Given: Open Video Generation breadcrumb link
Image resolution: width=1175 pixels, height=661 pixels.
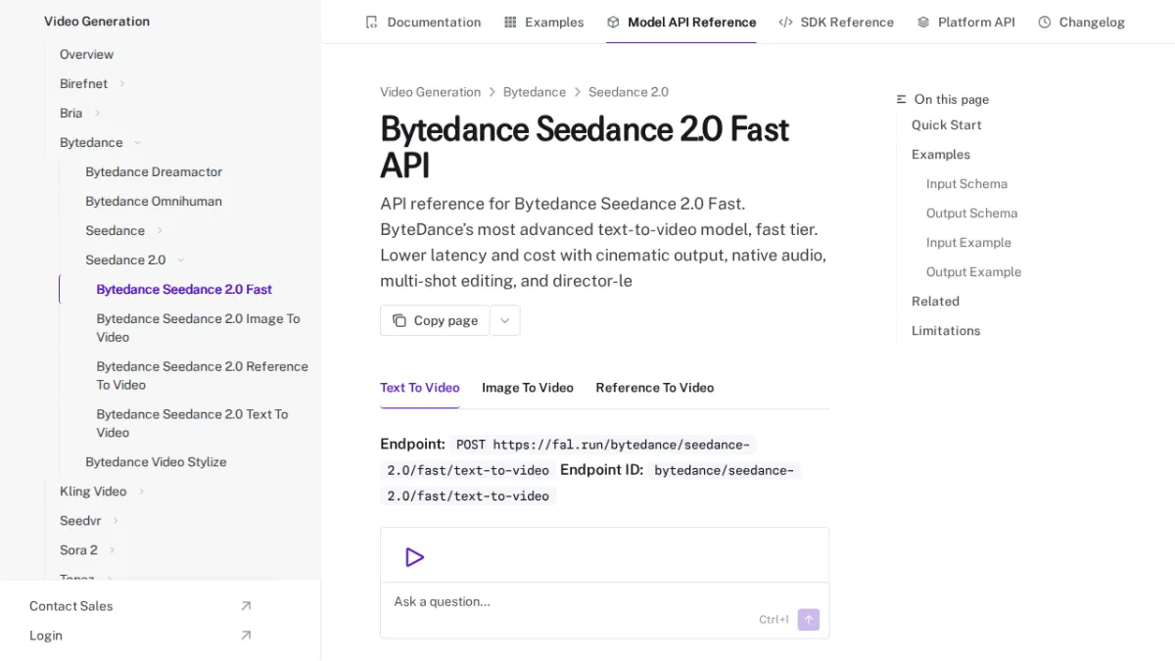Looking at the screenshot, I should click(x=431, y=92).
